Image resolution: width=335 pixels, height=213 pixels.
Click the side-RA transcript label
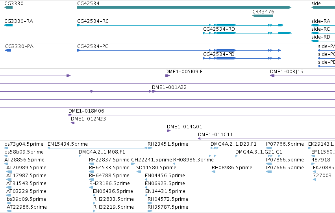pos(321,21)
